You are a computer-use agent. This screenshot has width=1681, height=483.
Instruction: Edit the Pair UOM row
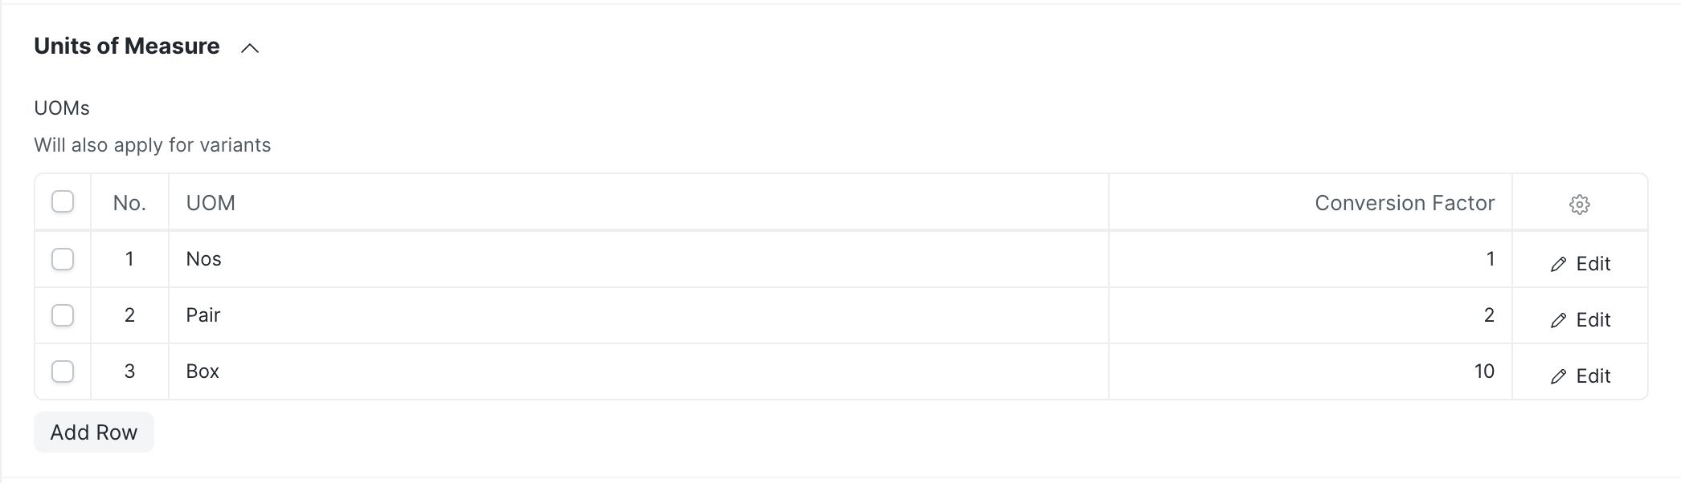click(x=1593, y=320)
